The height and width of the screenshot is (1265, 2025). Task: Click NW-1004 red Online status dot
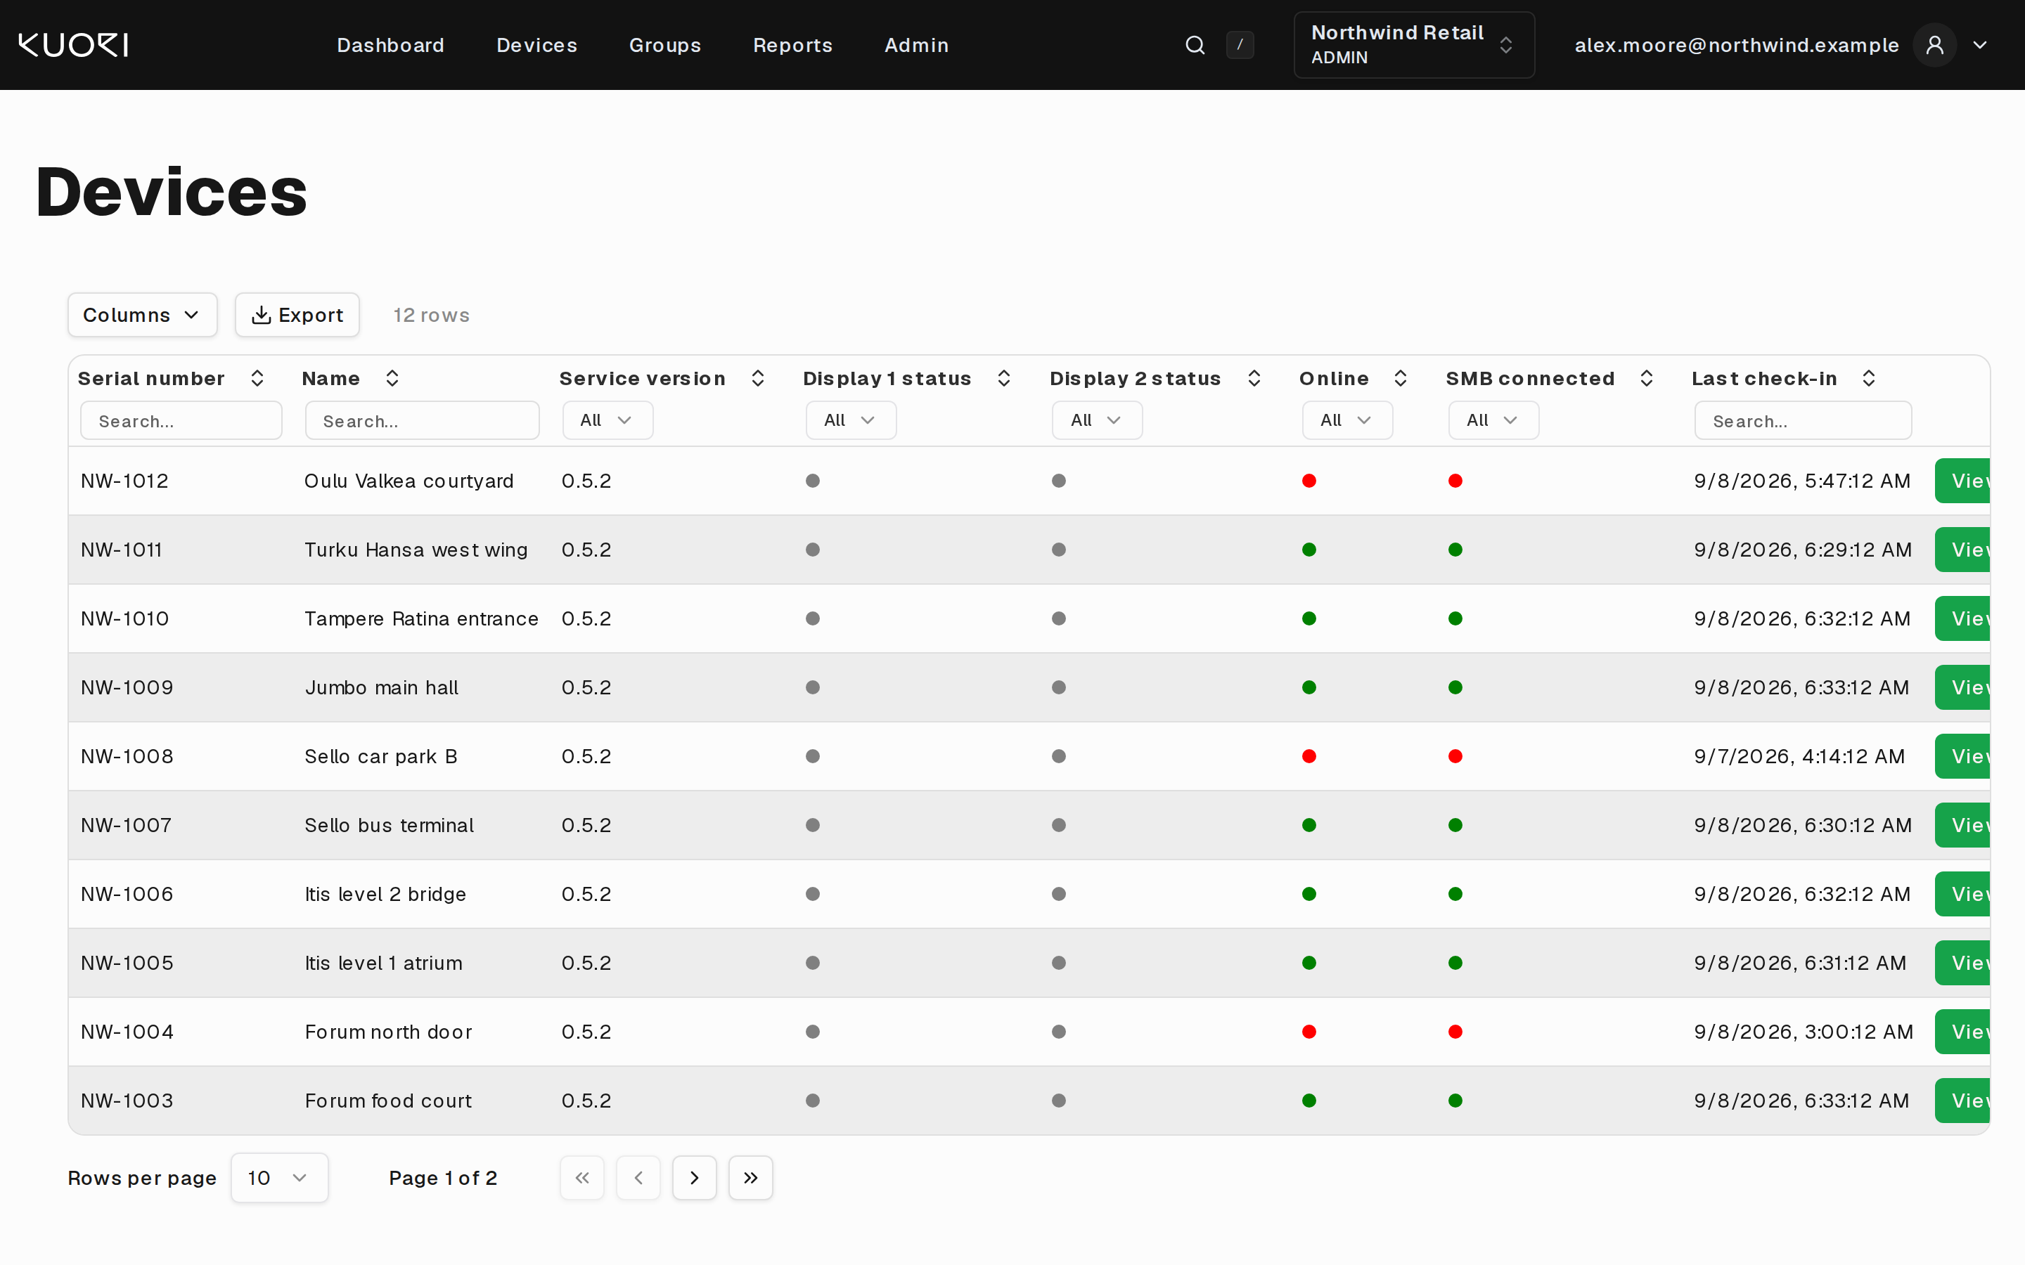tap(1309, 1032)
